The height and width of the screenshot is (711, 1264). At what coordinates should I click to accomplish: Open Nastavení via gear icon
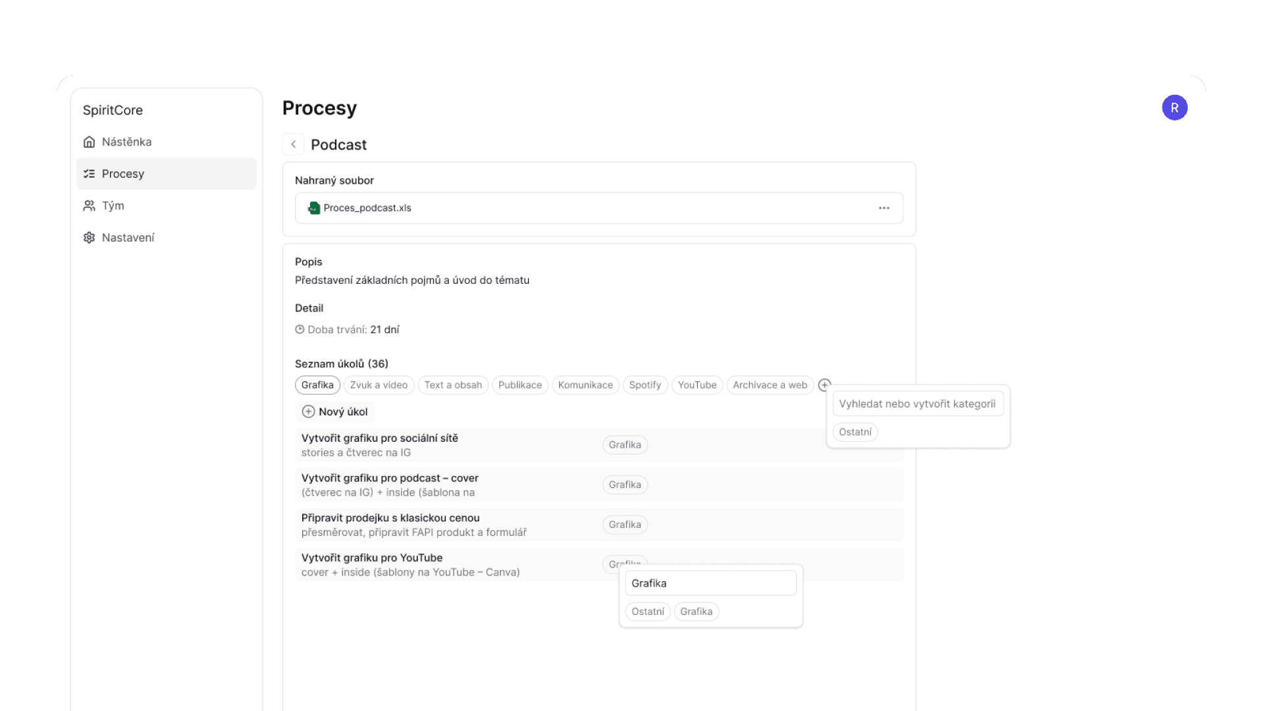tap(89, 238)
